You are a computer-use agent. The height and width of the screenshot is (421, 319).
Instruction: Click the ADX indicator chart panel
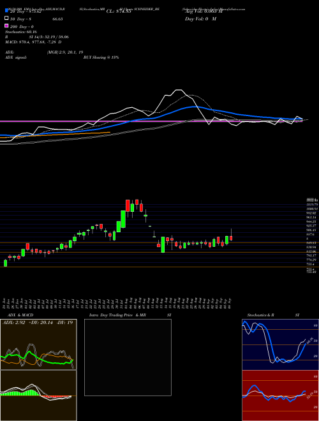(38, 344)
